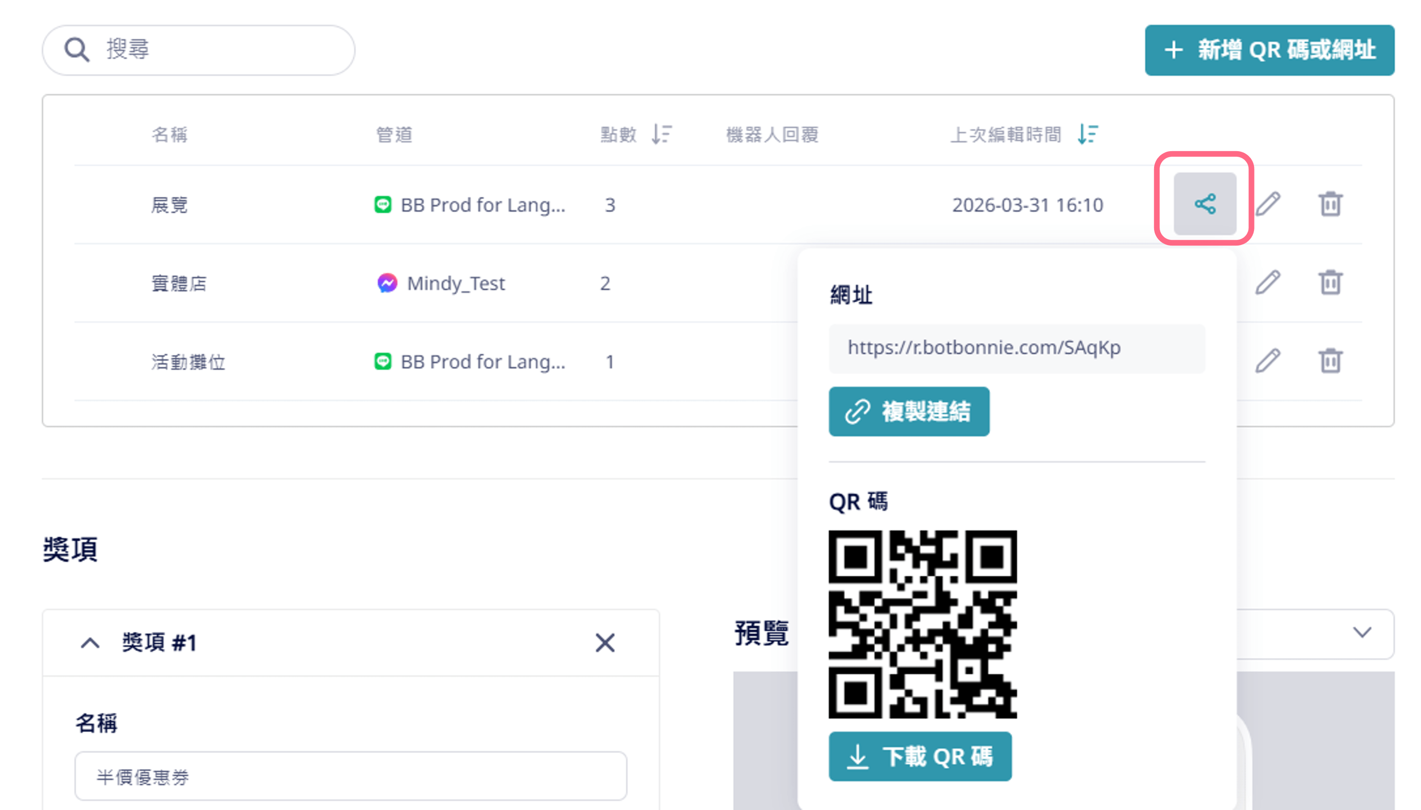Click the 複製連結 button
The image size is (1421, 810).
908,411
